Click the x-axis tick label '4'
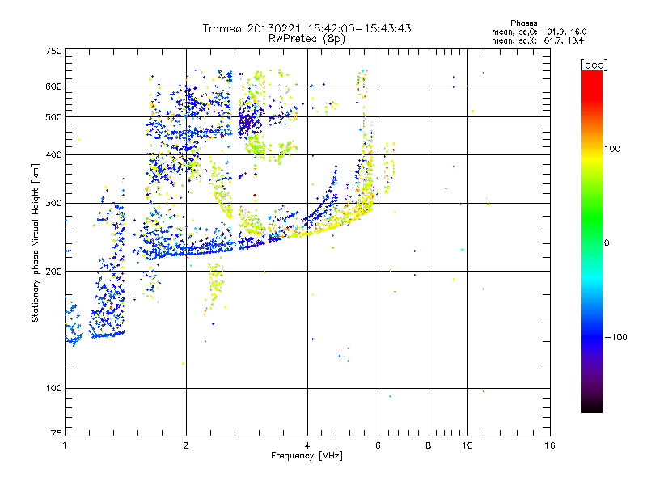647x485 pixels. 307,445
